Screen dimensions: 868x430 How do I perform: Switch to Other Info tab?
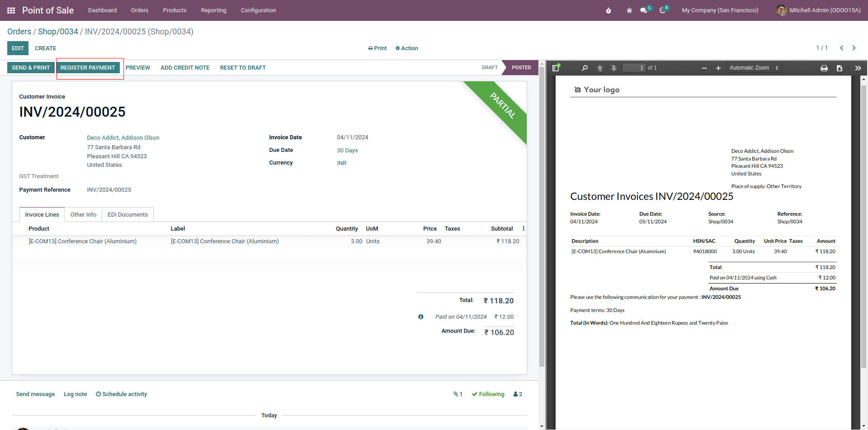83,215
